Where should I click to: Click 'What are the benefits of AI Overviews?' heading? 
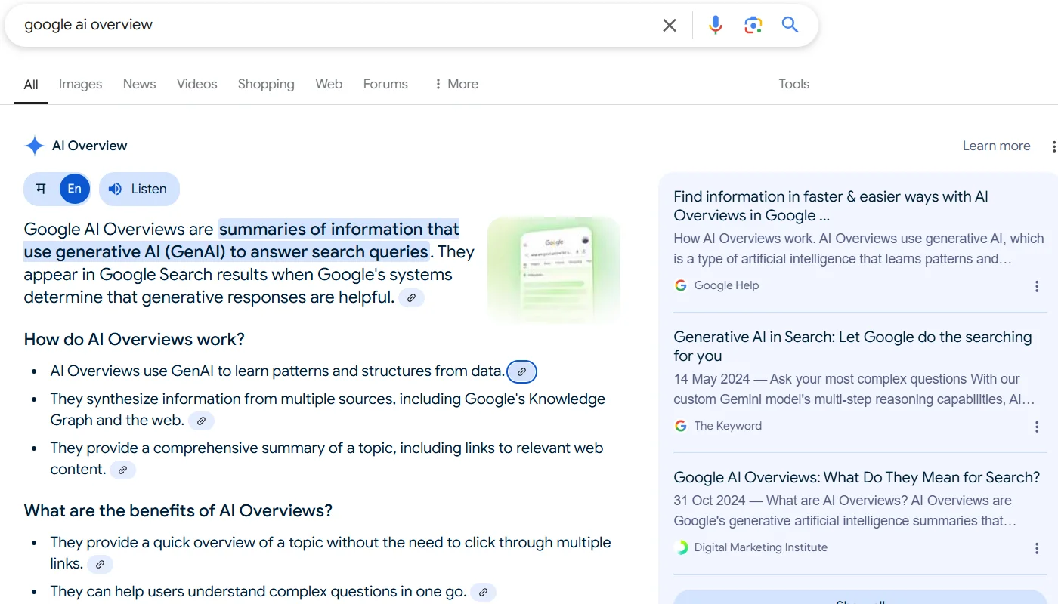(178, 510)
